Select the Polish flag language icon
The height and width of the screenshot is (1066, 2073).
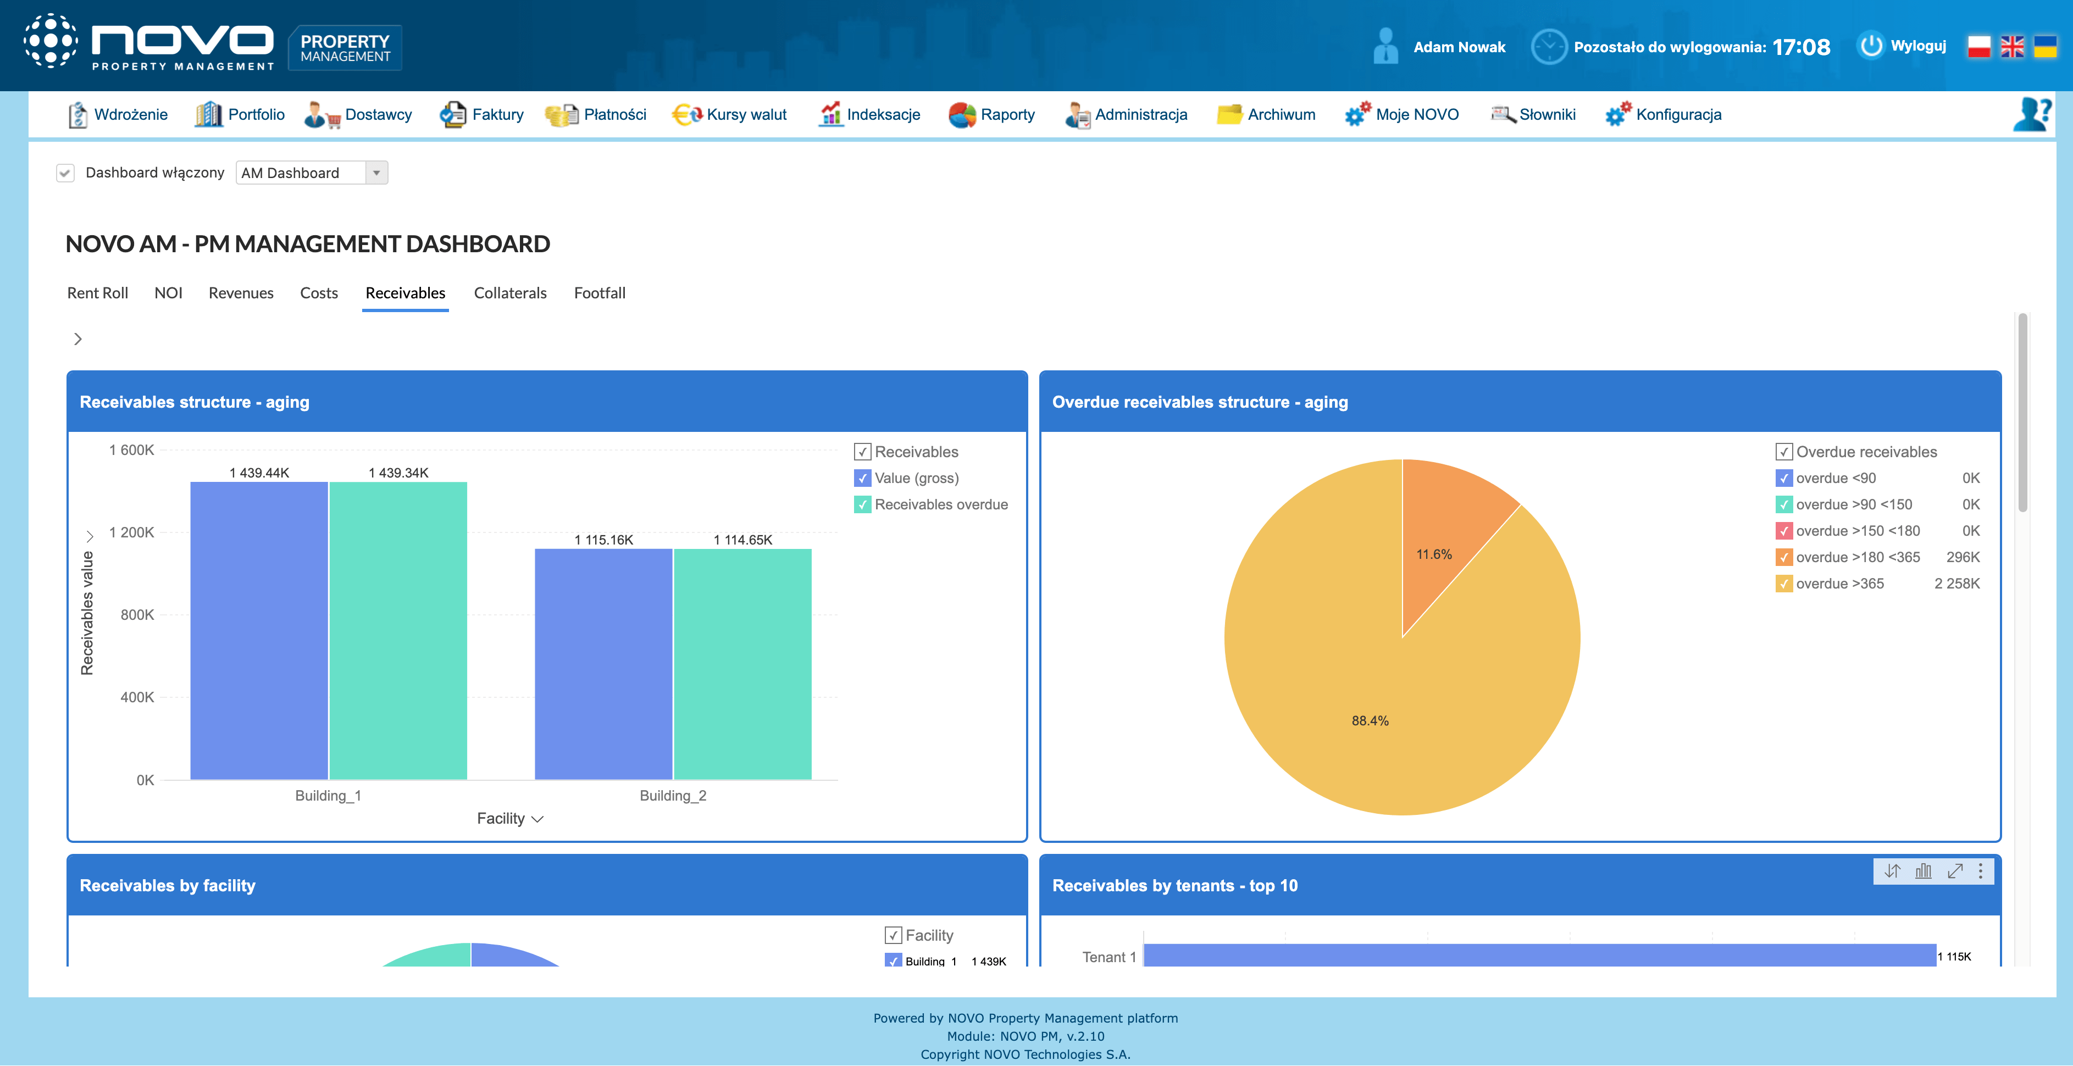[1979, 47]
